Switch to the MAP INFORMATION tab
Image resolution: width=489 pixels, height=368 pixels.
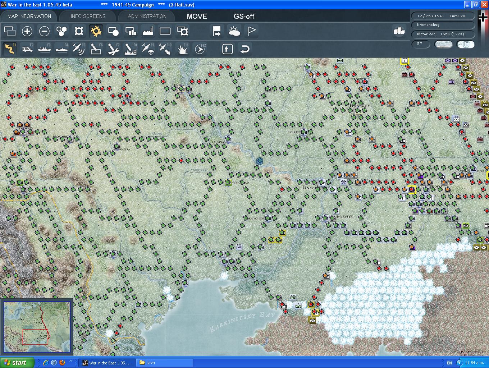29,16
